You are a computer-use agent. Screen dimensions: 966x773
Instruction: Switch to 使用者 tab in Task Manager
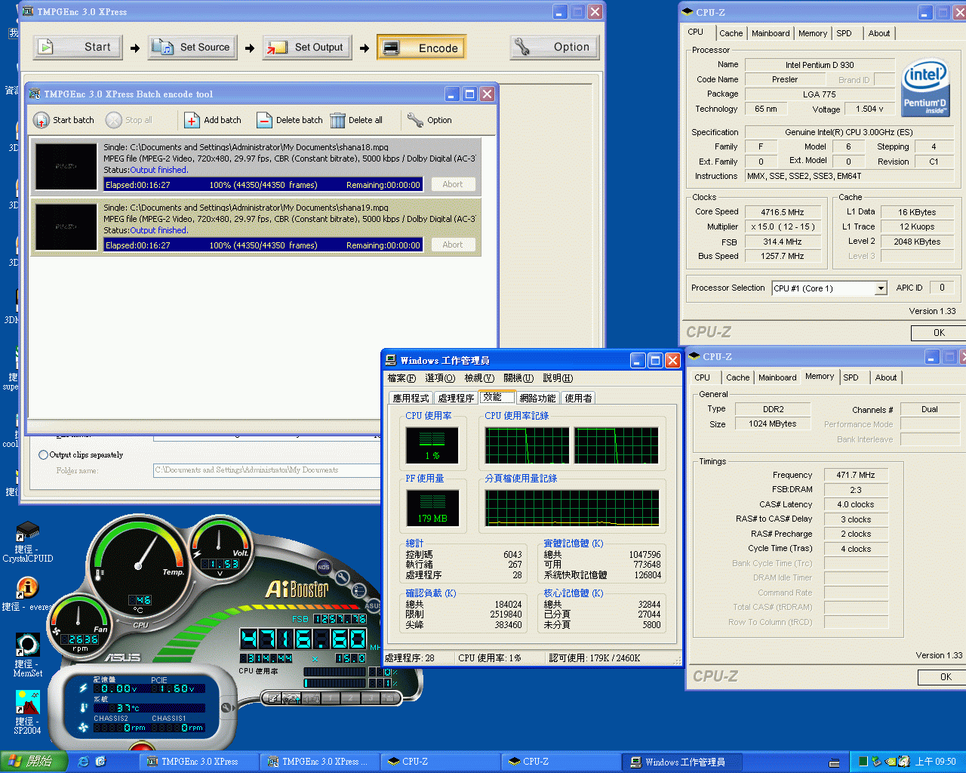578,398
